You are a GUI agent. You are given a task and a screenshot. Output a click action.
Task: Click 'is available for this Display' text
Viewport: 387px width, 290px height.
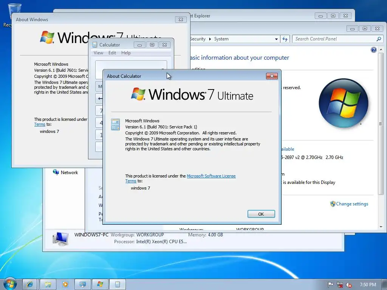coord(309,182)
